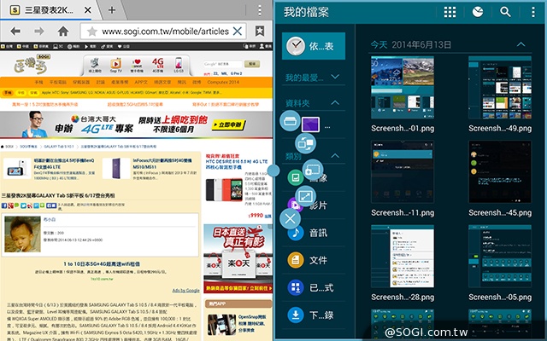
Task: Open thumbnail Screensh...-28.png
Action: point(403,256)
